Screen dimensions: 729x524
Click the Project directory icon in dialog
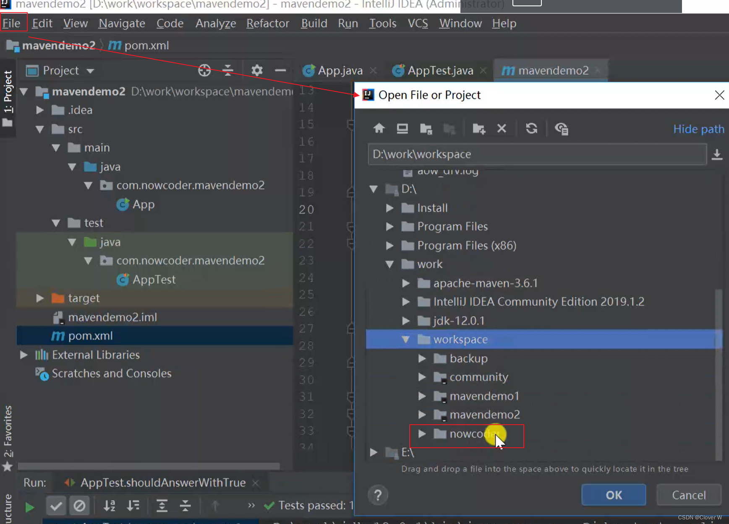tap(426, 128)
